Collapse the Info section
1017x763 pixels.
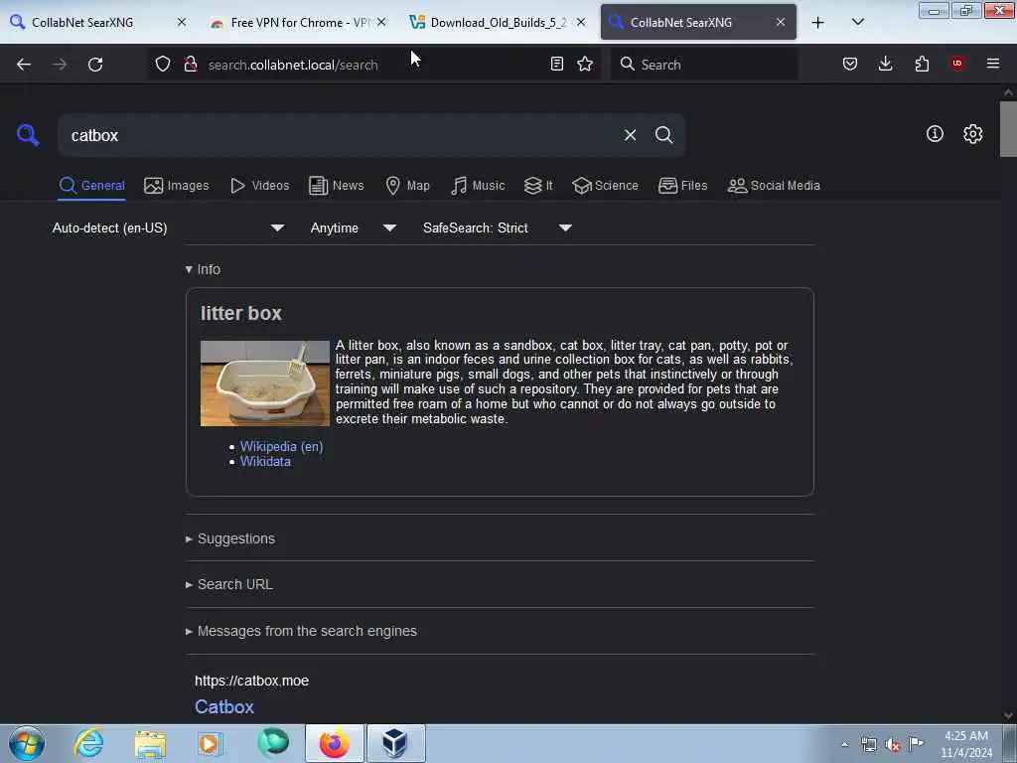point(203,269)
